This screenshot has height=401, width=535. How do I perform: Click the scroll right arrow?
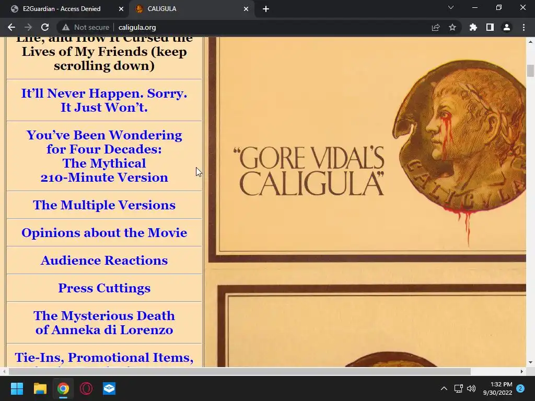point(522,371)
